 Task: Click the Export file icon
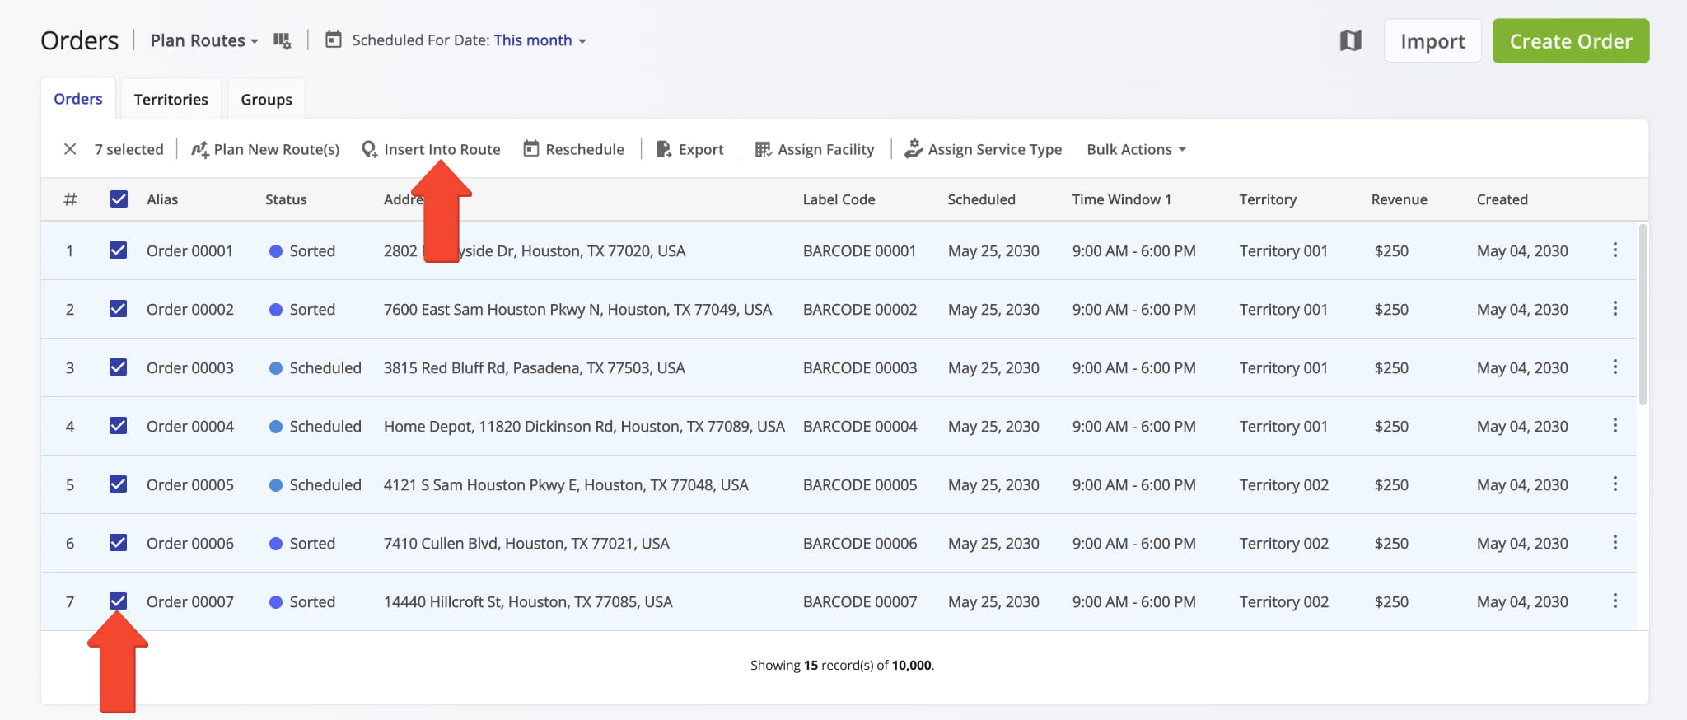tap(664, 149)
